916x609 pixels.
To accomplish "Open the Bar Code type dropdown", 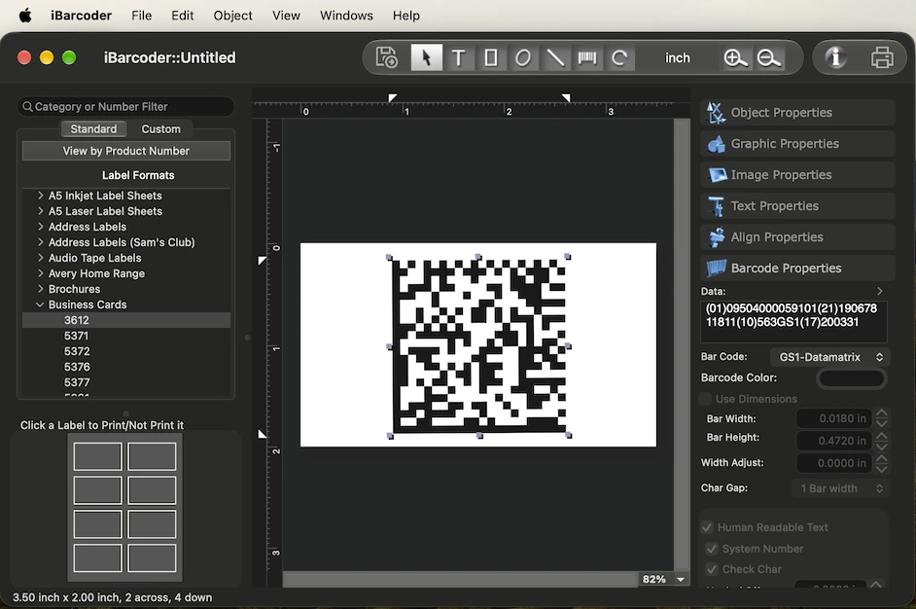I will pyautogui.click(x=828, y=357).
